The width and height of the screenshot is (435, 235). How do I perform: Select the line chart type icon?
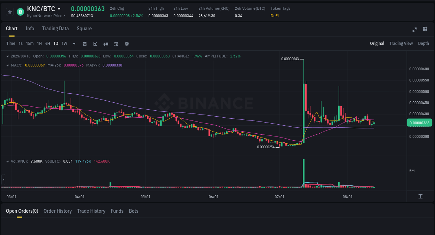[x=95, y=44]
